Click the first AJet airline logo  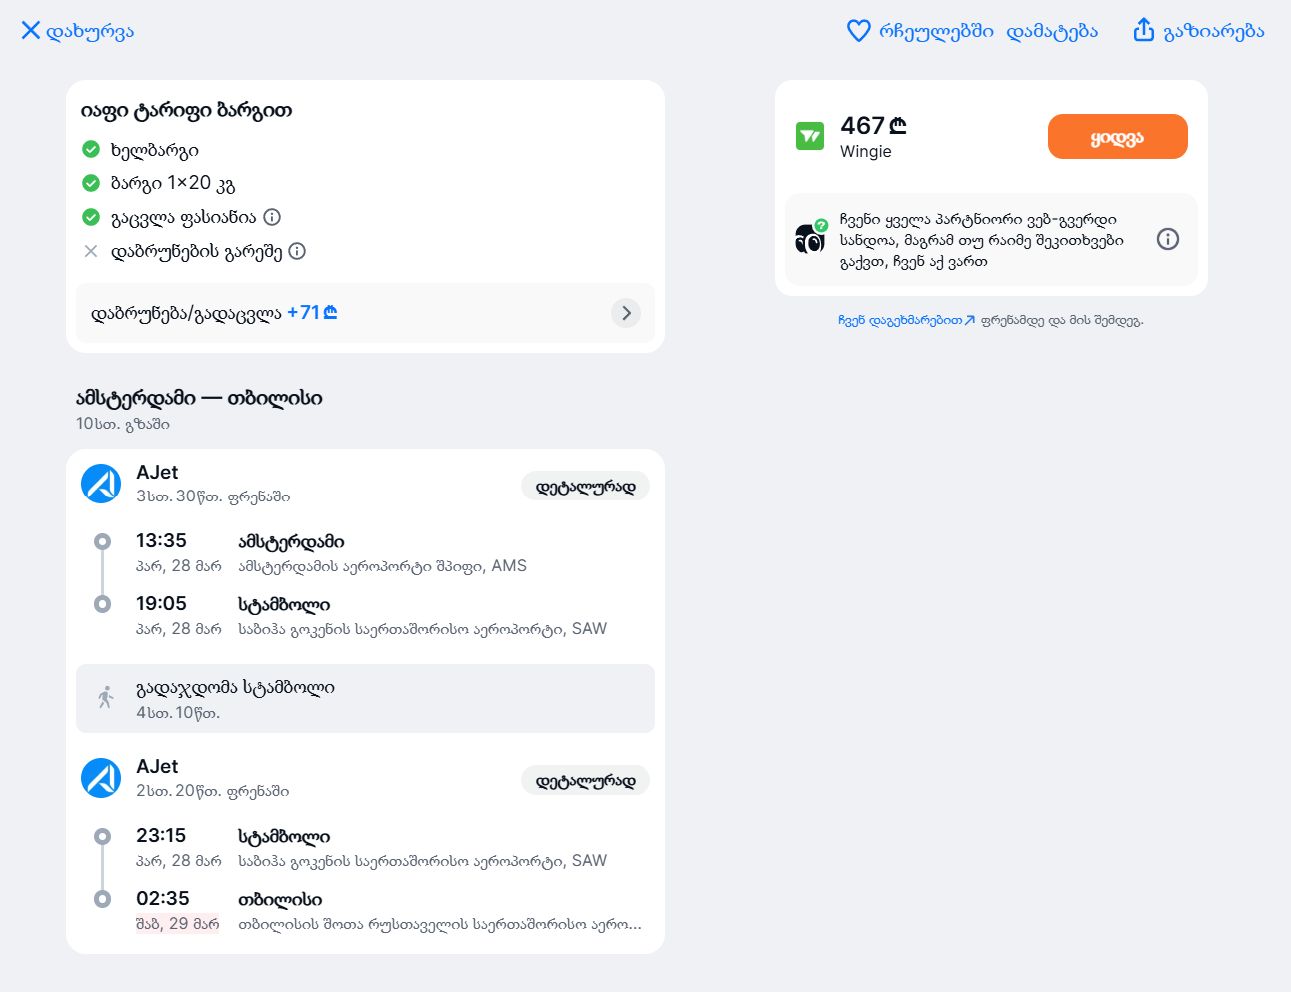click(101, 484)
